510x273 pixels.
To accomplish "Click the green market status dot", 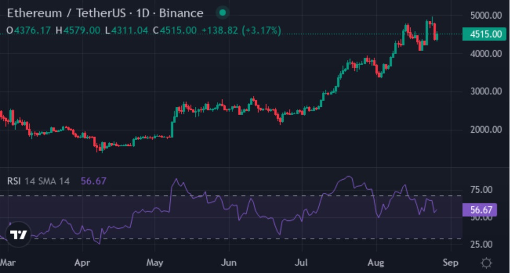I will pos(223,13).
